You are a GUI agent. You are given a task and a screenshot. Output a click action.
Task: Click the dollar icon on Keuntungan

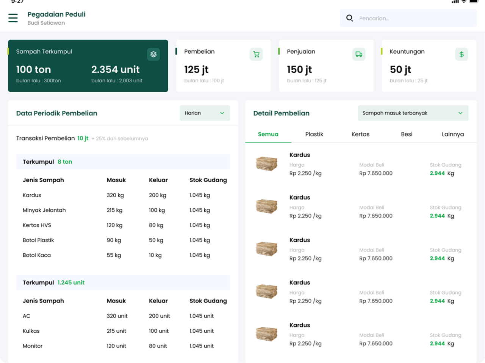(x=462, y=54)
